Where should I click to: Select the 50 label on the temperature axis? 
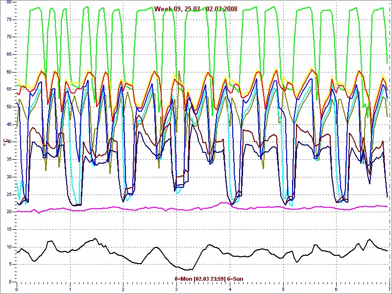point(9,107)
